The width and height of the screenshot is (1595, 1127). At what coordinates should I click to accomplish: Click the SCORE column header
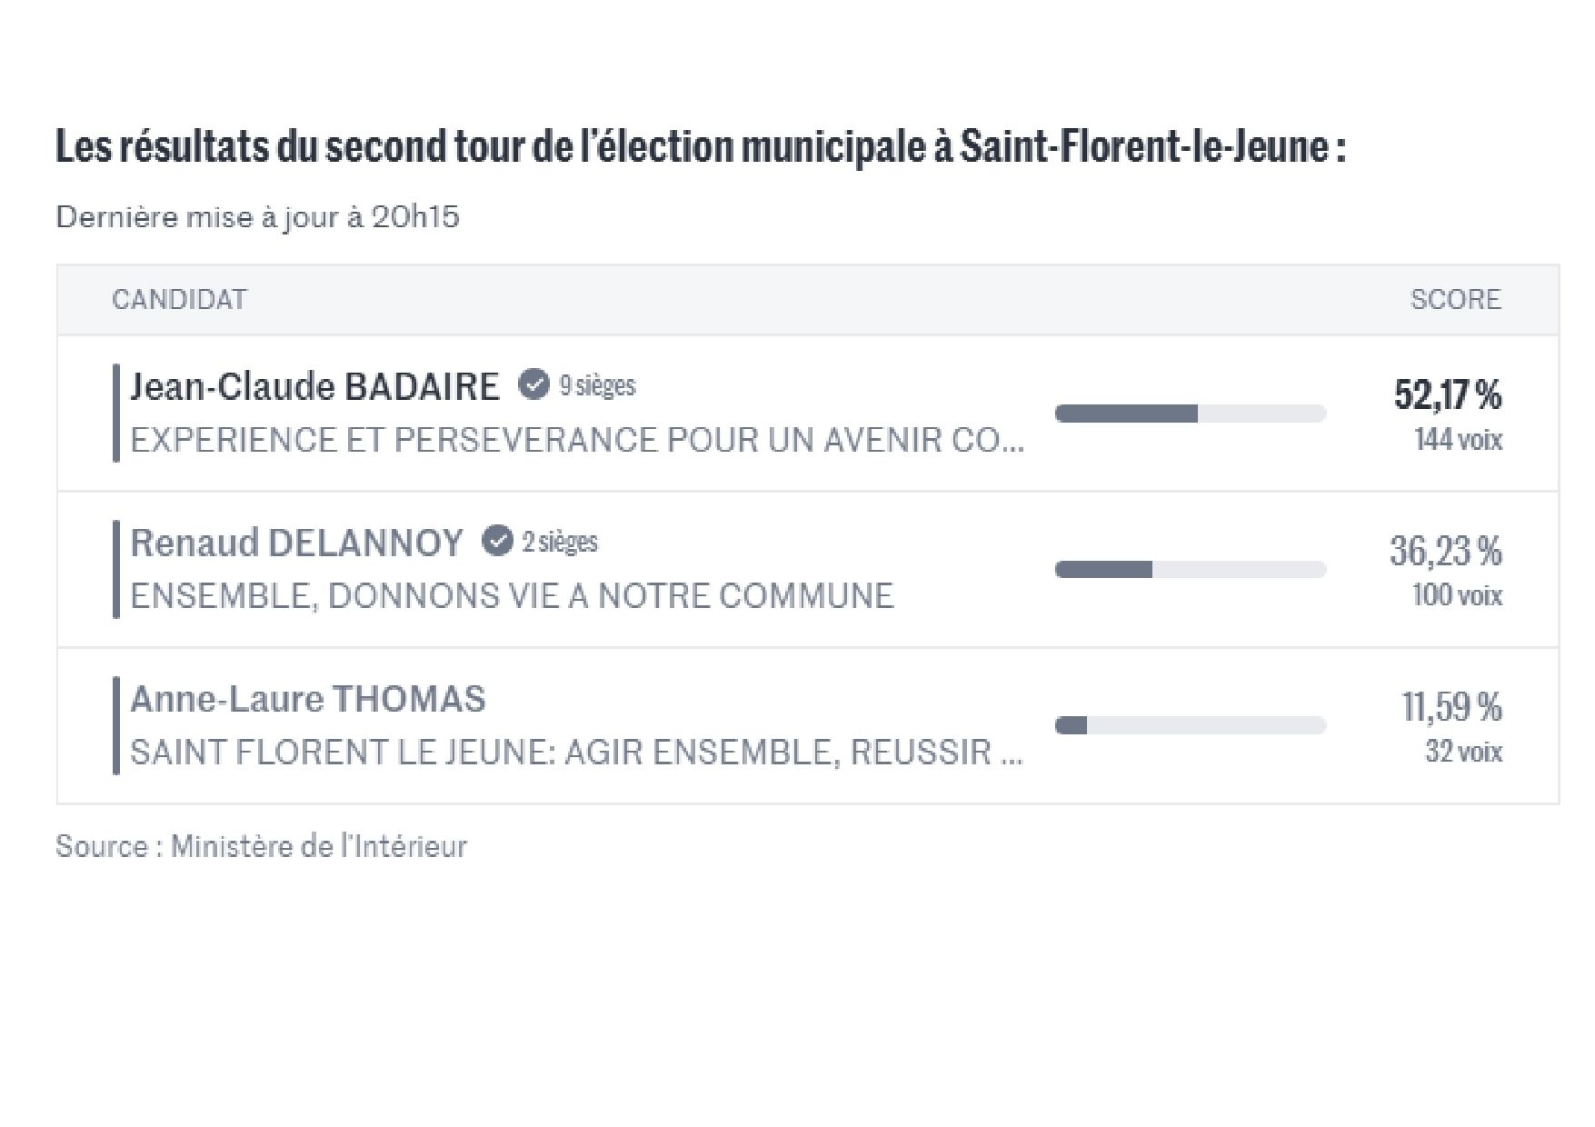1455,300
